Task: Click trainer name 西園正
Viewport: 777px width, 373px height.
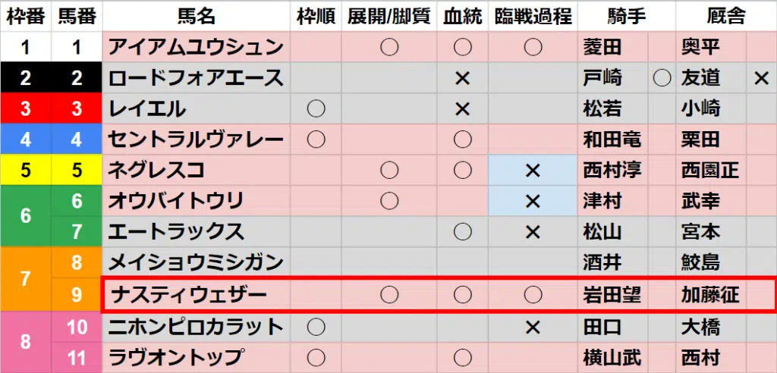Action: point(709,171)
